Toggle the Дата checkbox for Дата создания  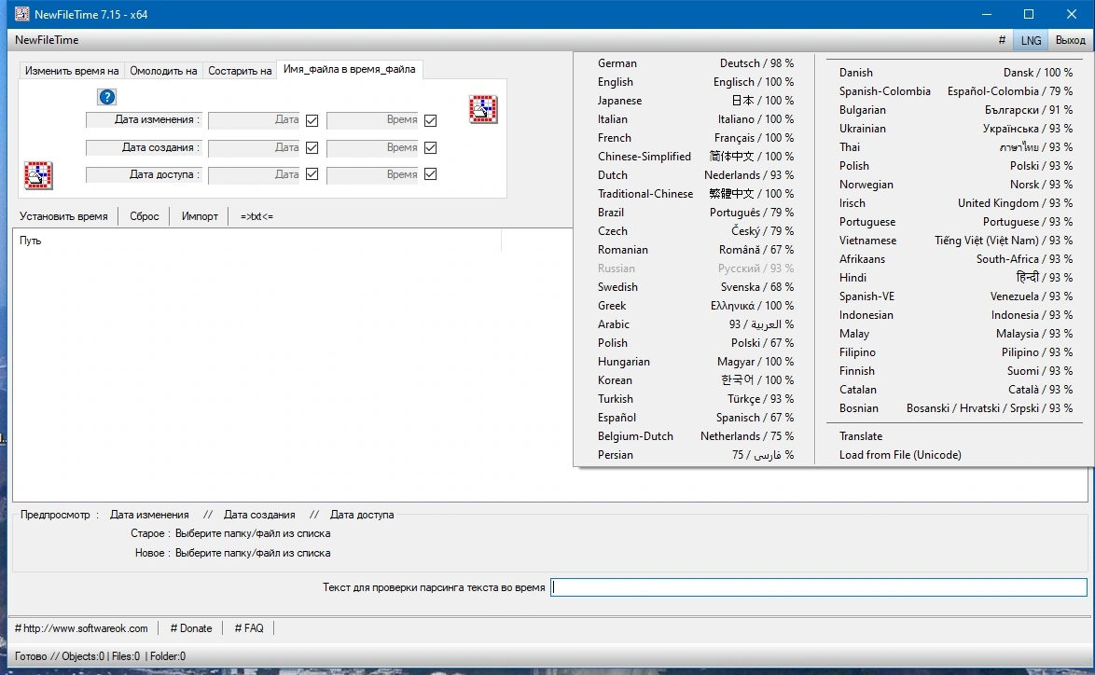pos(312,148)
